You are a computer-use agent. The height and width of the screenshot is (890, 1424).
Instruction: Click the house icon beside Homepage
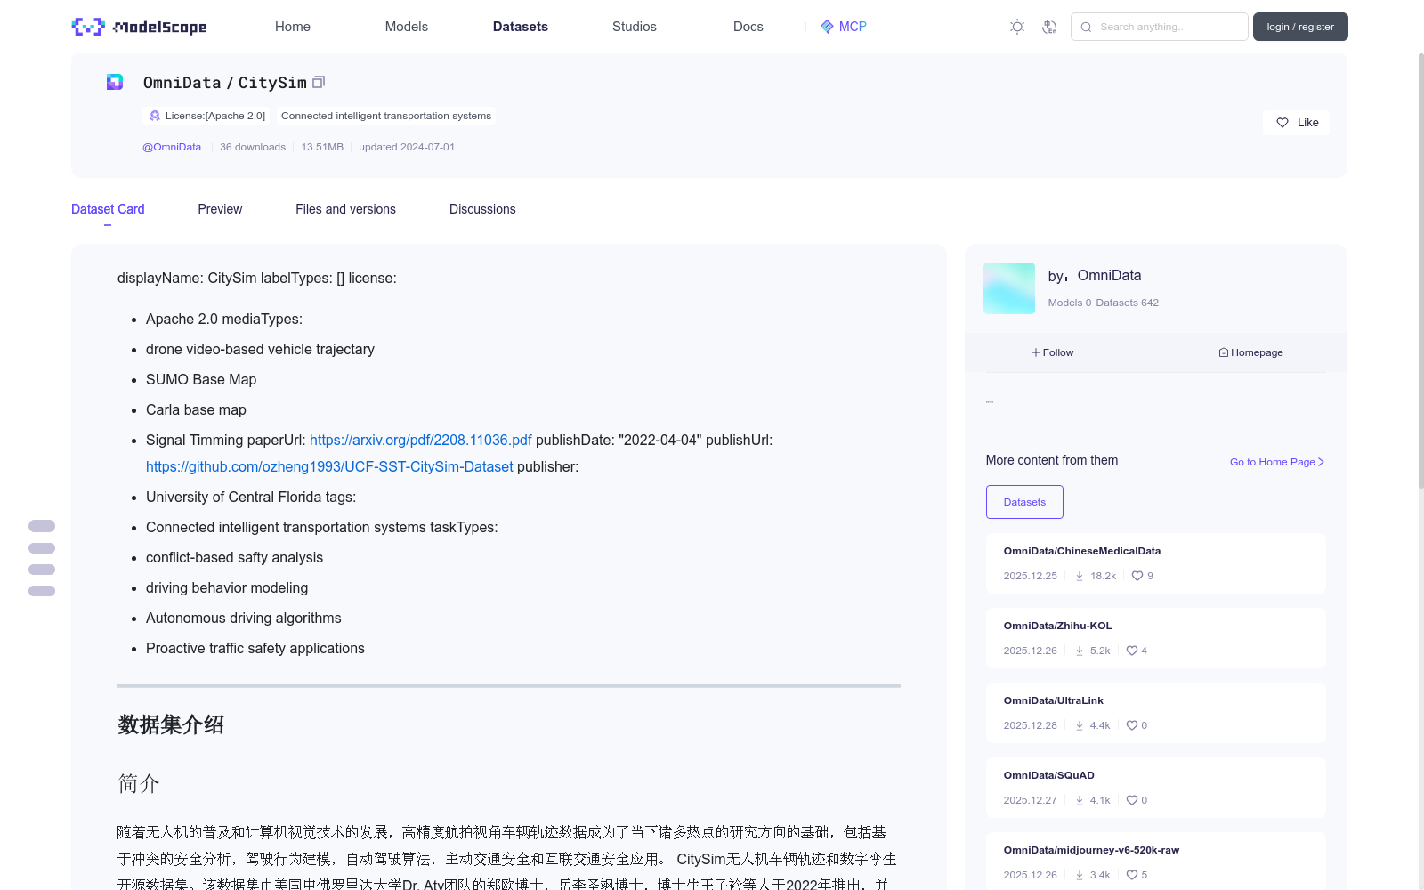point(1224,352)
